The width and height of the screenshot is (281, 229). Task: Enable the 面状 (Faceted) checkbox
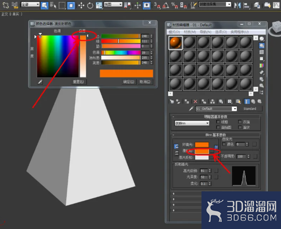[240, 127]
